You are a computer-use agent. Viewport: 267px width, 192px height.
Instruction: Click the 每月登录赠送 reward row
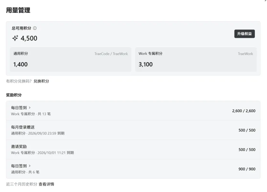133,130
